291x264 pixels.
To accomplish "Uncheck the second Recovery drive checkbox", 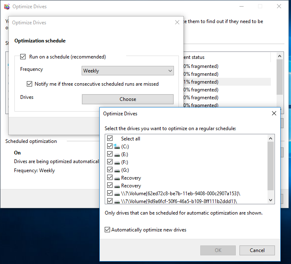I will click(x=110, y=185).
